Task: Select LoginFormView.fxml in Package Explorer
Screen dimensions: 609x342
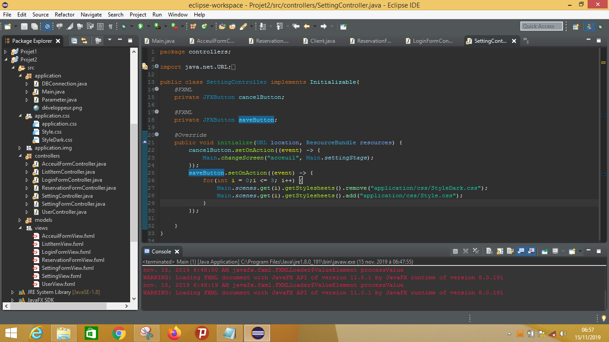Action: click(66, 252)
